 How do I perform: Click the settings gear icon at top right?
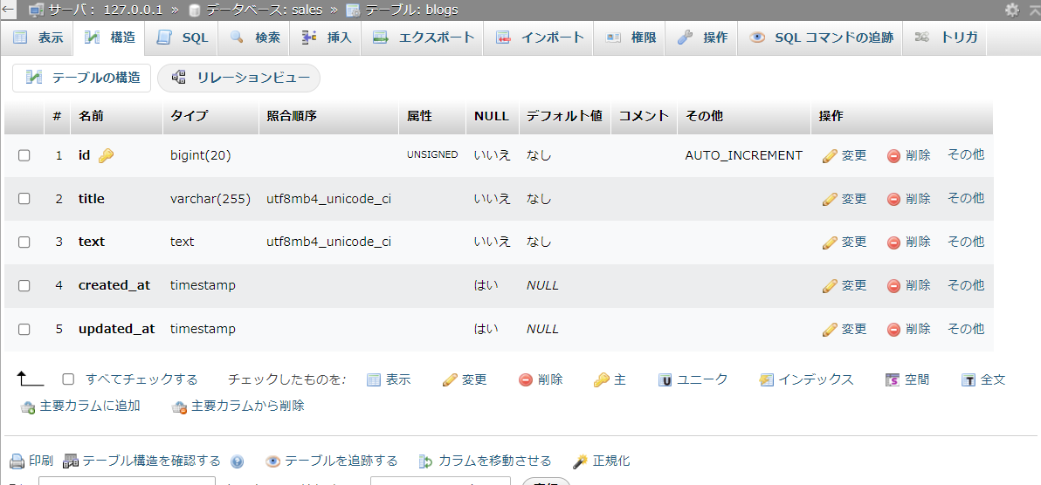click(x=1011, y=10)
